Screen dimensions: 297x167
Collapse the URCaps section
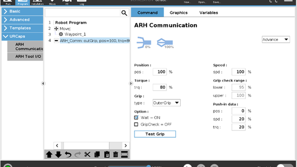(x=22, y=36)
